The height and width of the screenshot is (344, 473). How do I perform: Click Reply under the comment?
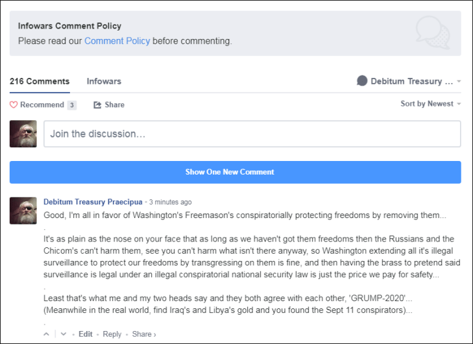click(x=112, y=334)
